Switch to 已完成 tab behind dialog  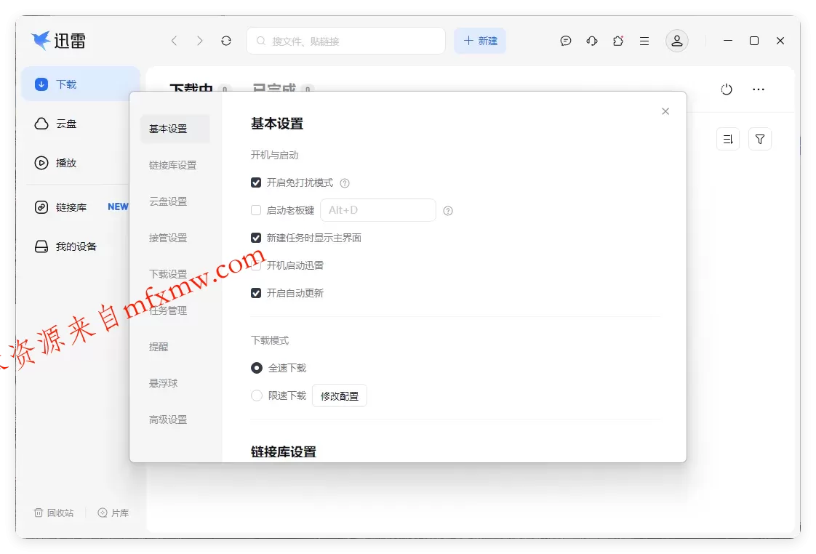point(283,87)
